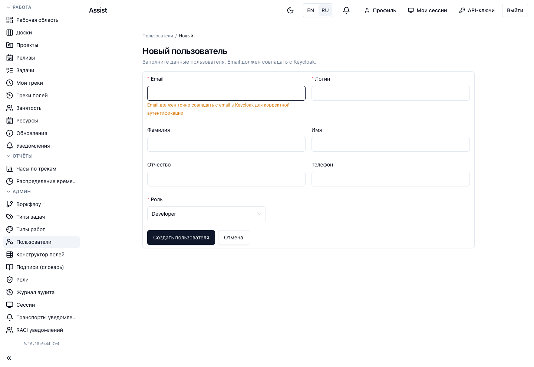Click version text 0.10.18+0444c7e4
534x367 pixels.
tap(41, 344)
